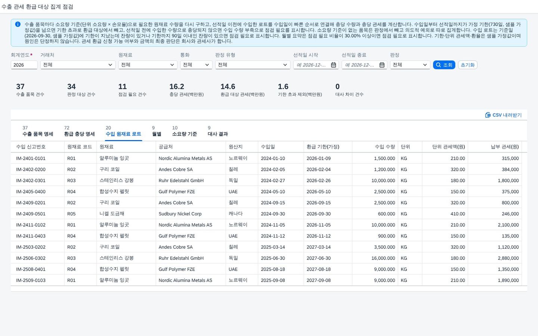The image size is (538, 336).
Task: Click the 초기화 reset button
Action: click(467, 65)
